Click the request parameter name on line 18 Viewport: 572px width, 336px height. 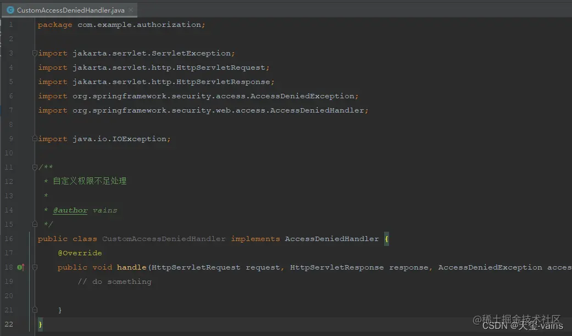263,267
